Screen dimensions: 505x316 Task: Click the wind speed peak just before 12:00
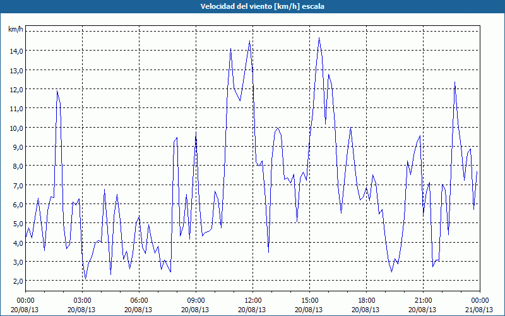point(249,41)
